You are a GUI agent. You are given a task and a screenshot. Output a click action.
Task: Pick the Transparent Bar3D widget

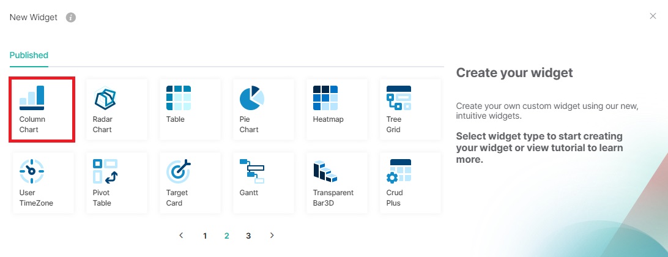[337, 182]
